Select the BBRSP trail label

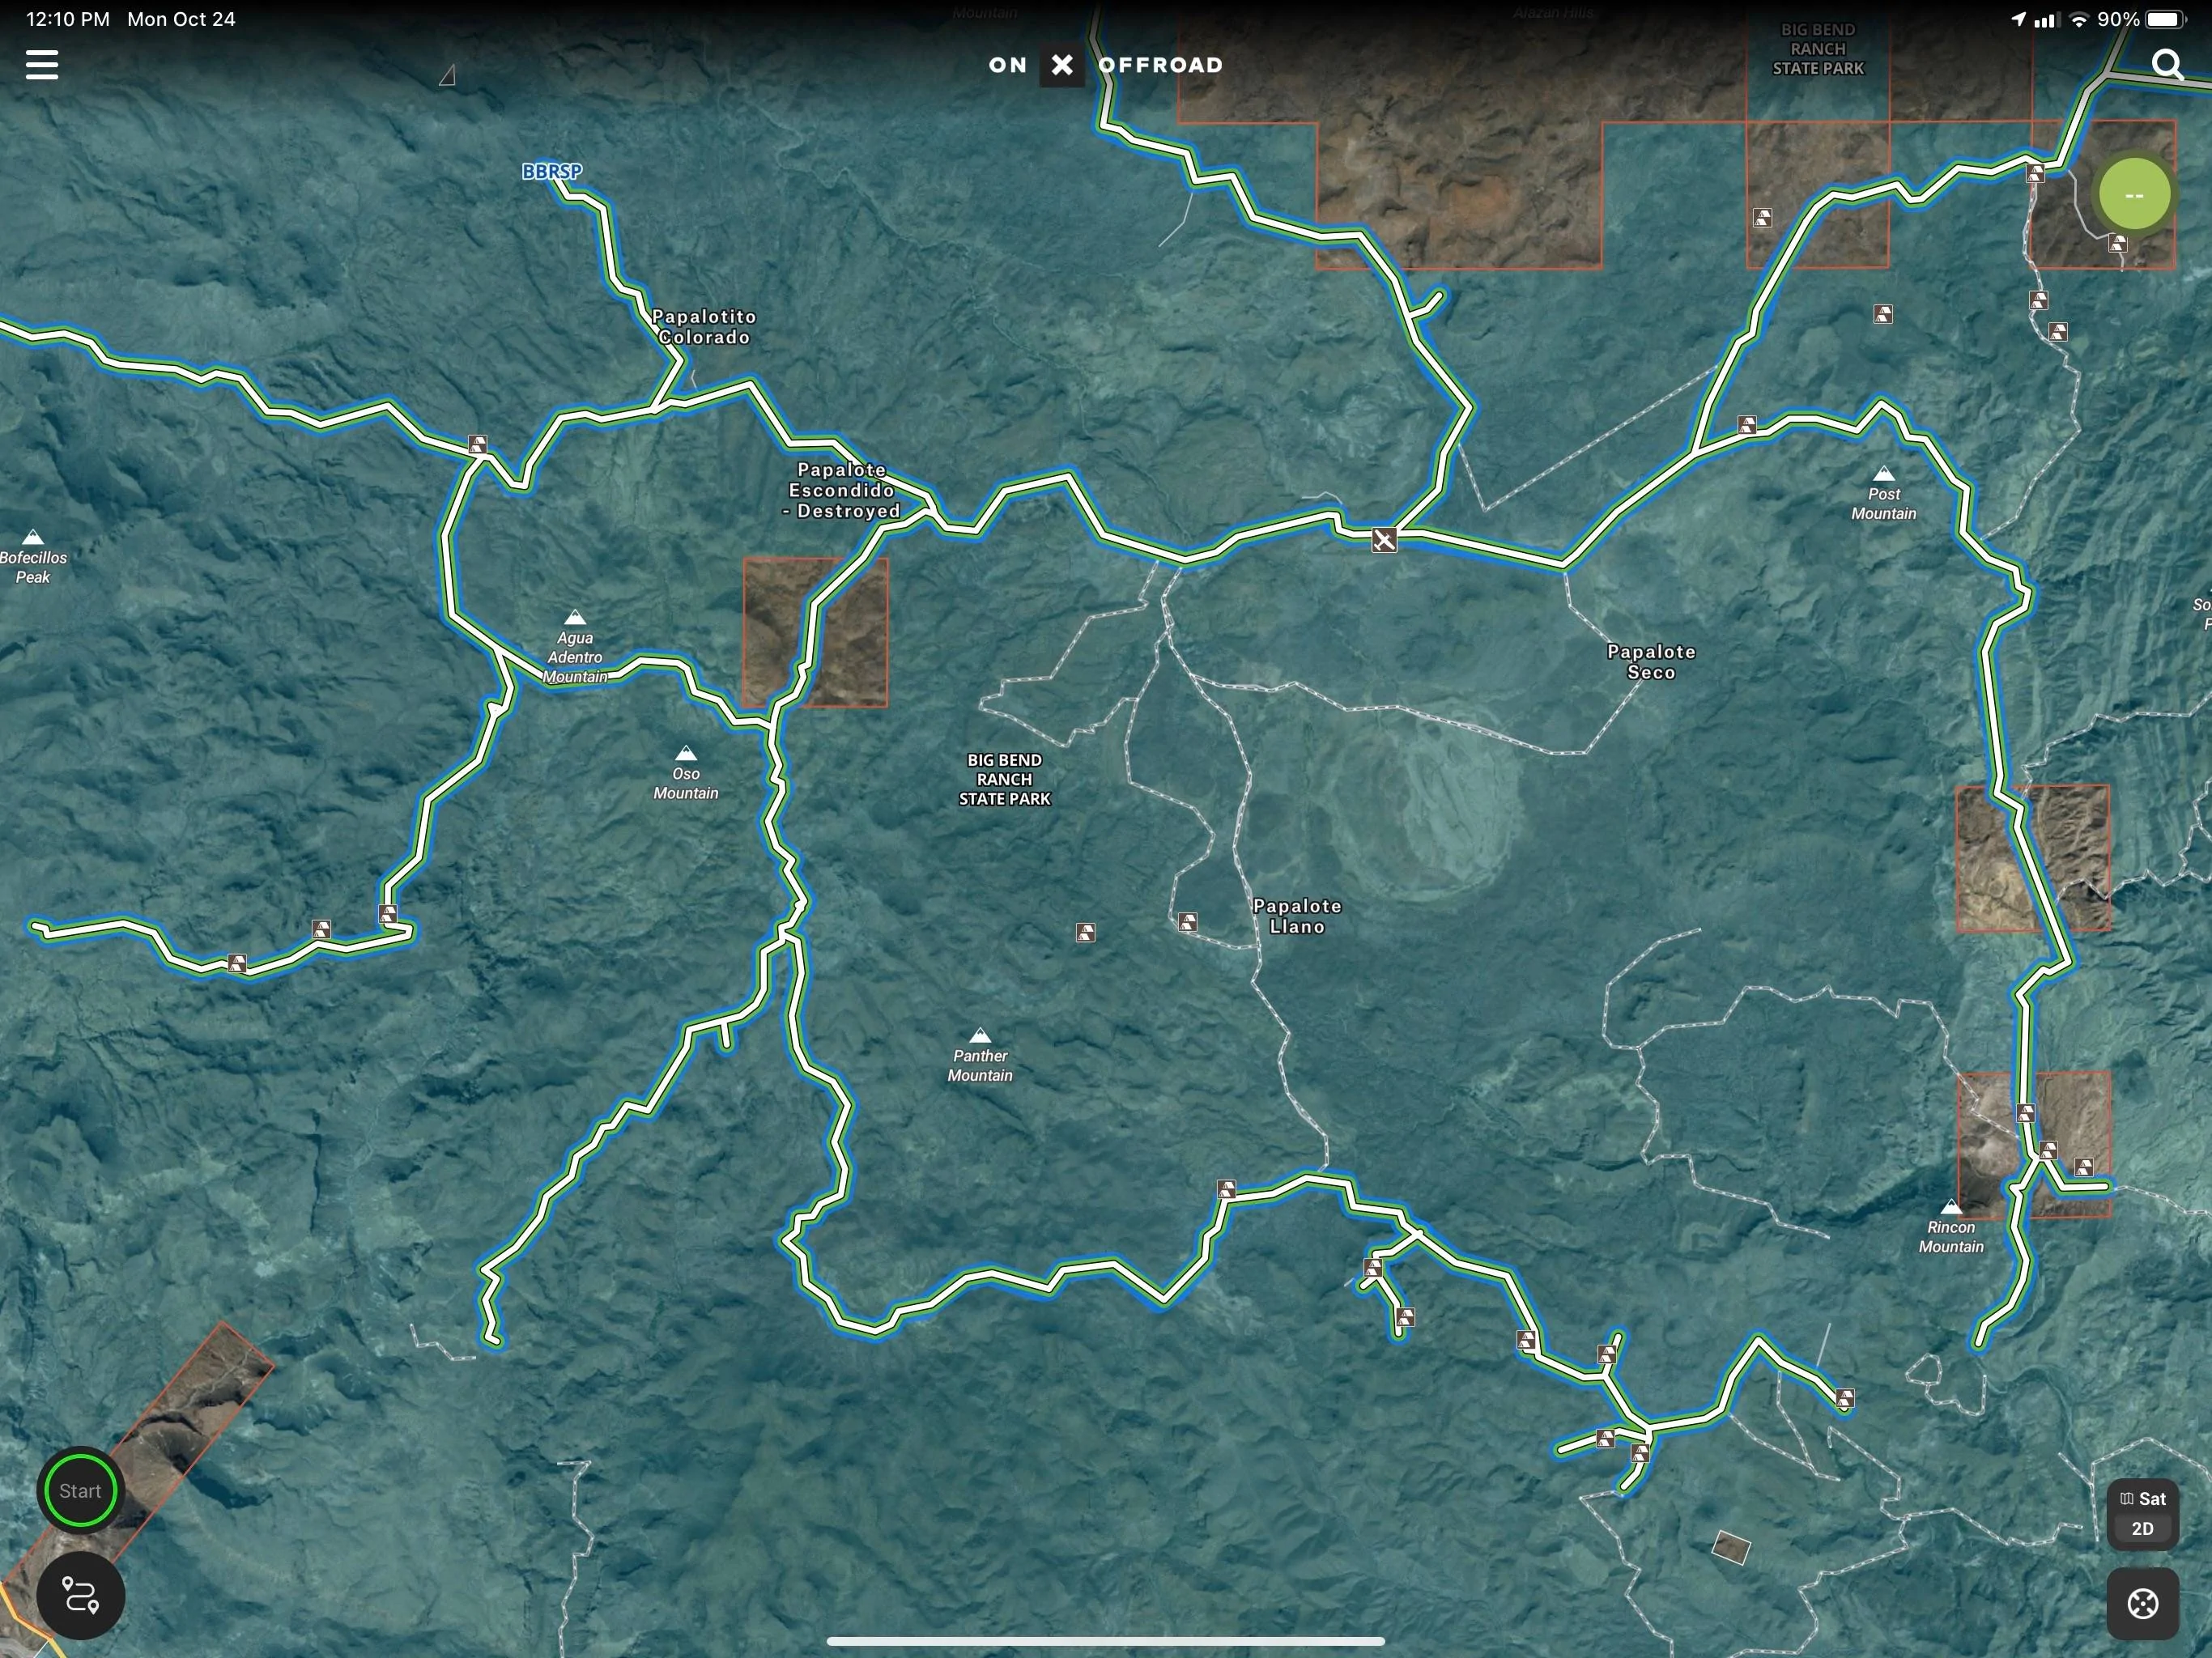coord(552,171)
